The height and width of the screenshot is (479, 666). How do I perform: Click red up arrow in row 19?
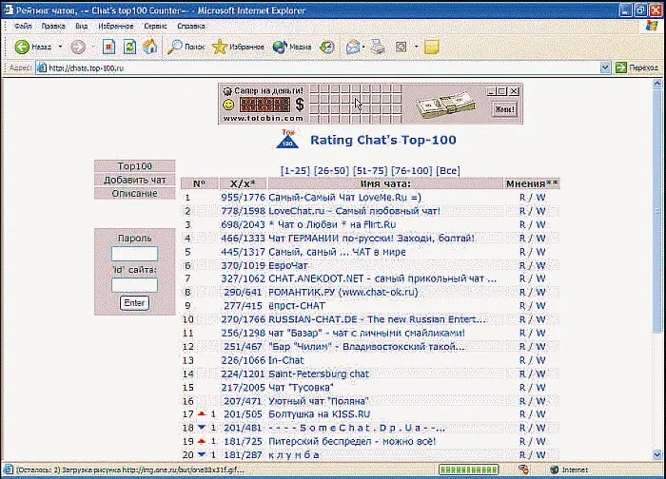pyautogui.click(x=202, y=441)
